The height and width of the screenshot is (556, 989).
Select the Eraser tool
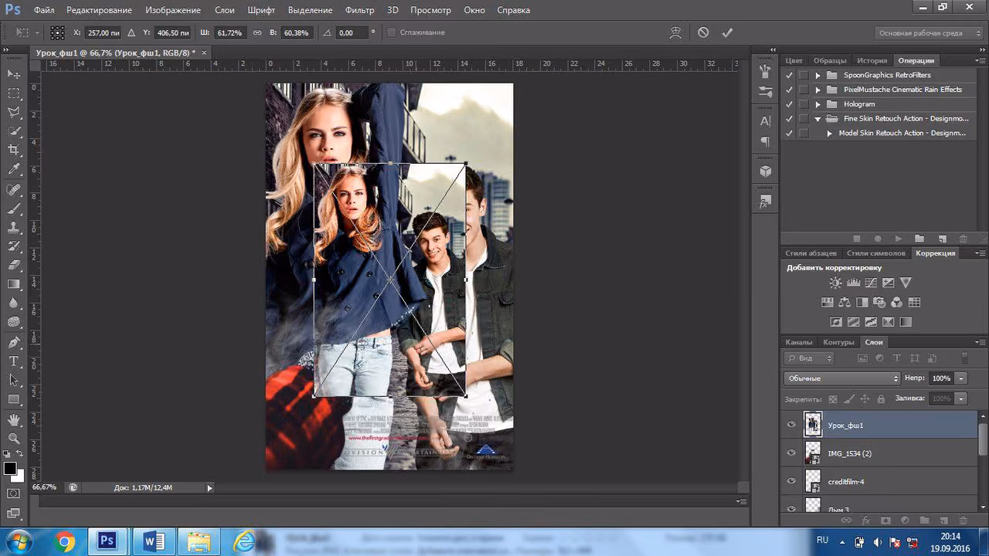pos(14,265)
